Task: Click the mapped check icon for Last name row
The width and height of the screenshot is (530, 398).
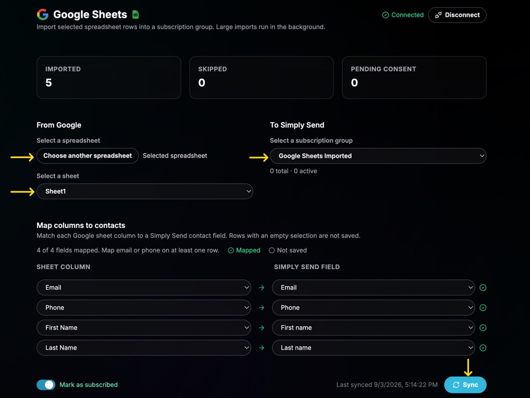Action: [483, 348]
